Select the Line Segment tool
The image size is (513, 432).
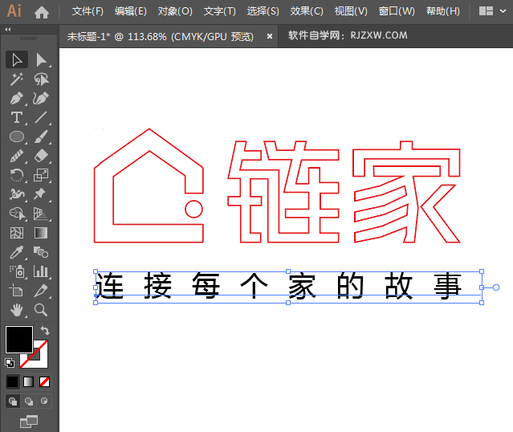(x=41, y=117)
